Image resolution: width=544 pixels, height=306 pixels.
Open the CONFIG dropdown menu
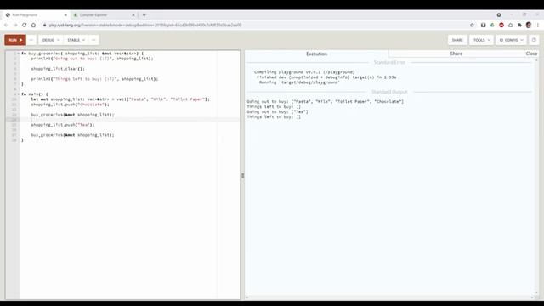coord(511,40)
